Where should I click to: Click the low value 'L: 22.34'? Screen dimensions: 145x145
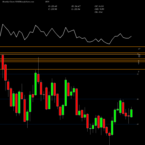coord(76,9)
